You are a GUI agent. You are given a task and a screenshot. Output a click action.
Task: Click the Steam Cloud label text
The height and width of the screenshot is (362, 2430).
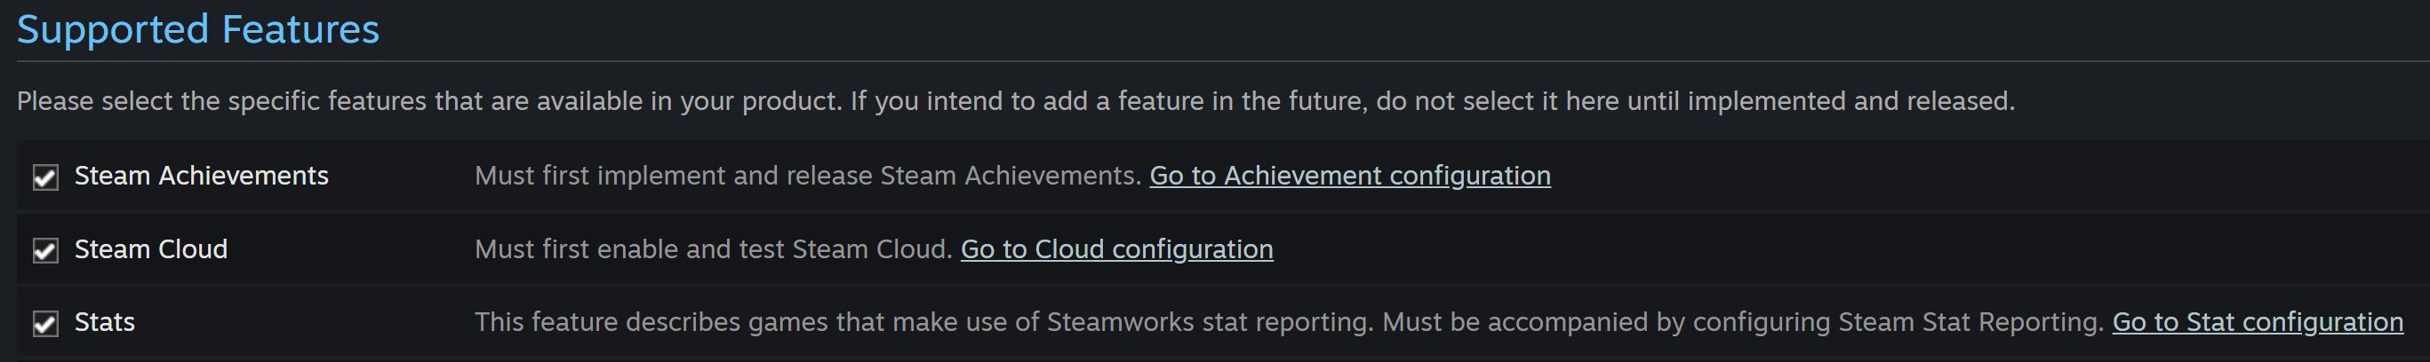[x=151, y=250]
